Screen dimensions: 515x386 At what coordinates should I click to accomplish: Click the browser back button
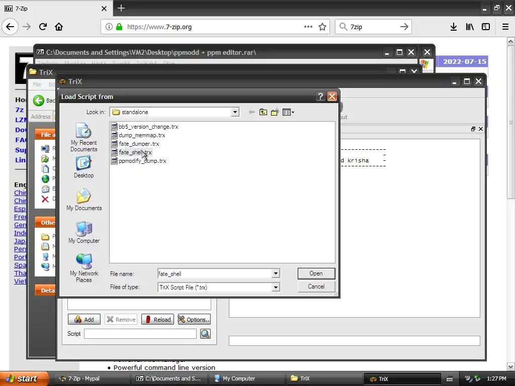pyautogui.click(x=10, y=27)
